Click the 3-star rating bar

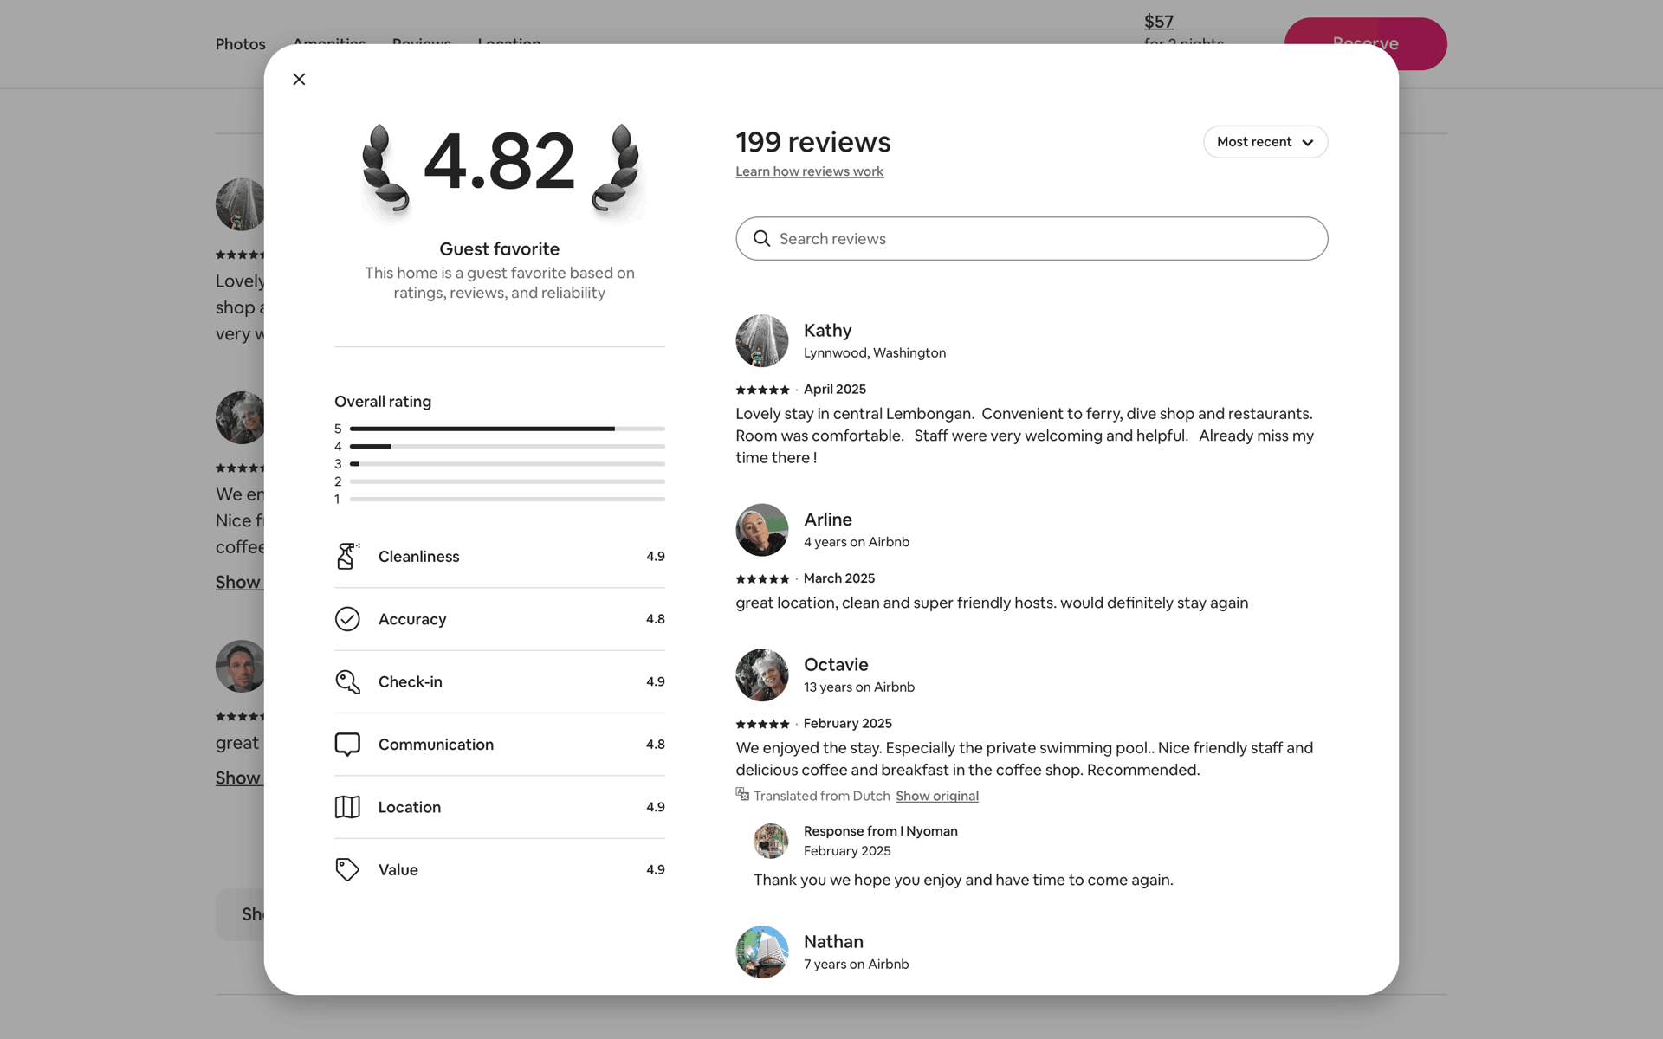point(507,464)
